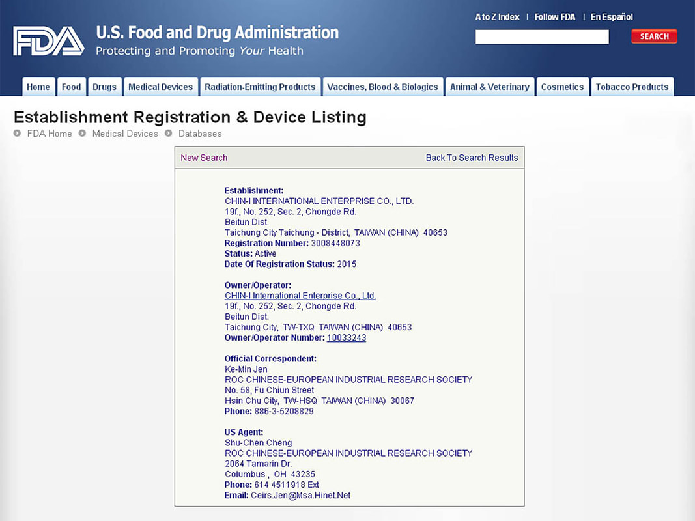Open the A to Z Index link
This screenshot has height=521, width=695.
pos(498,17)
